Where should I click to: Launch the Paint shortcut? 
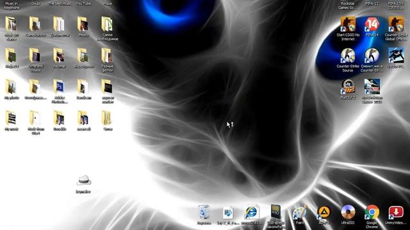coord(300,215)
